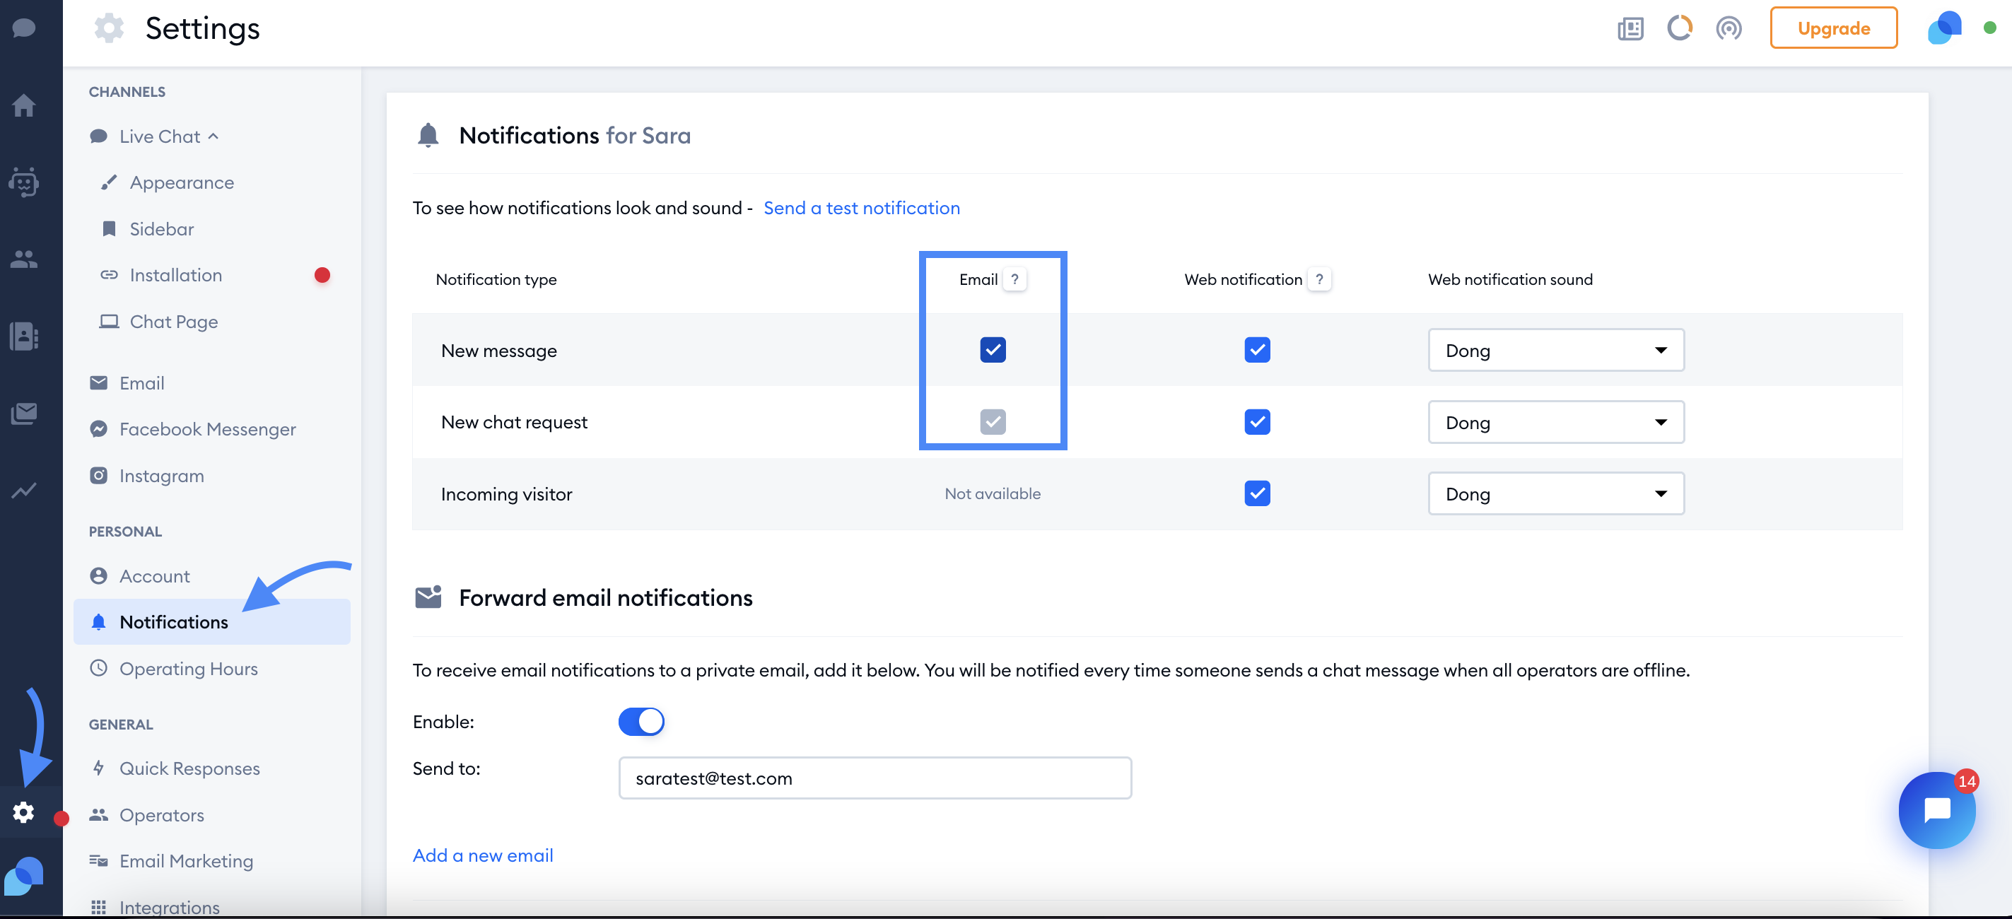Open Operators settings

click(x=161, y=815)
